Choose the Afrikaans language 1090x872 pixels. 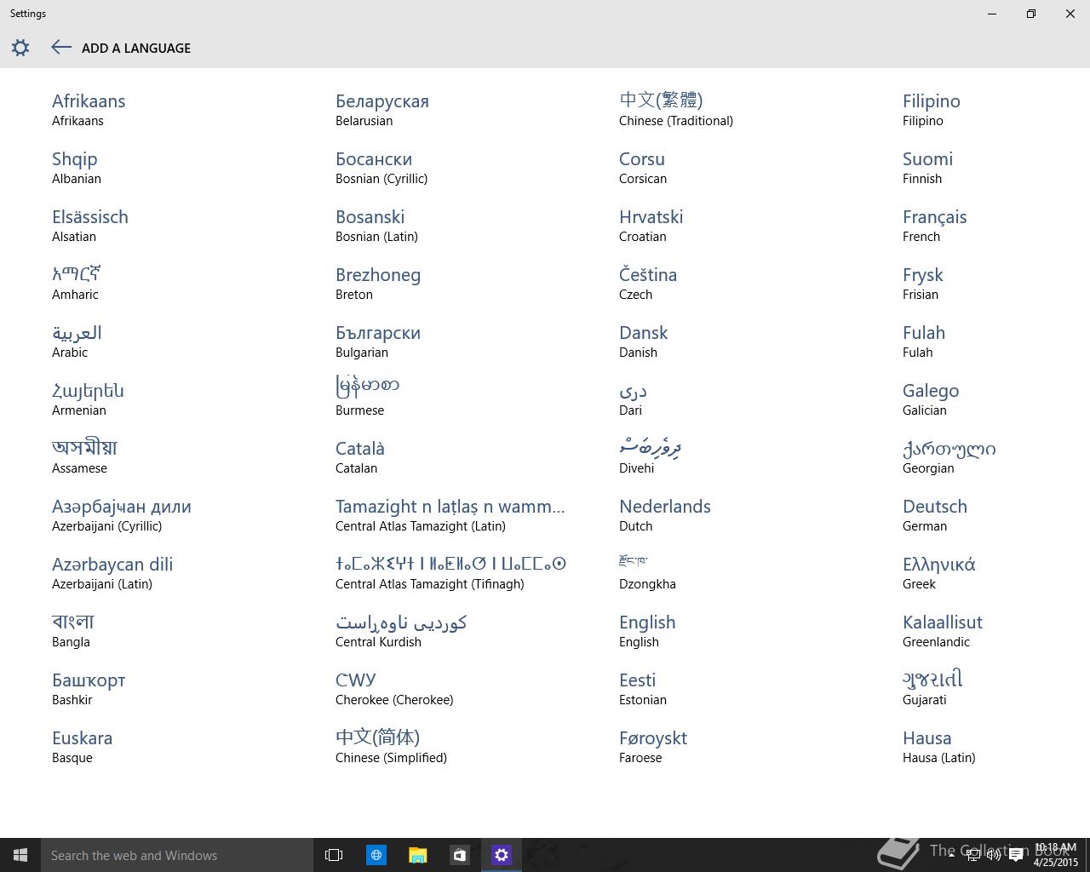pyautogui.click(x=89, y=110)
